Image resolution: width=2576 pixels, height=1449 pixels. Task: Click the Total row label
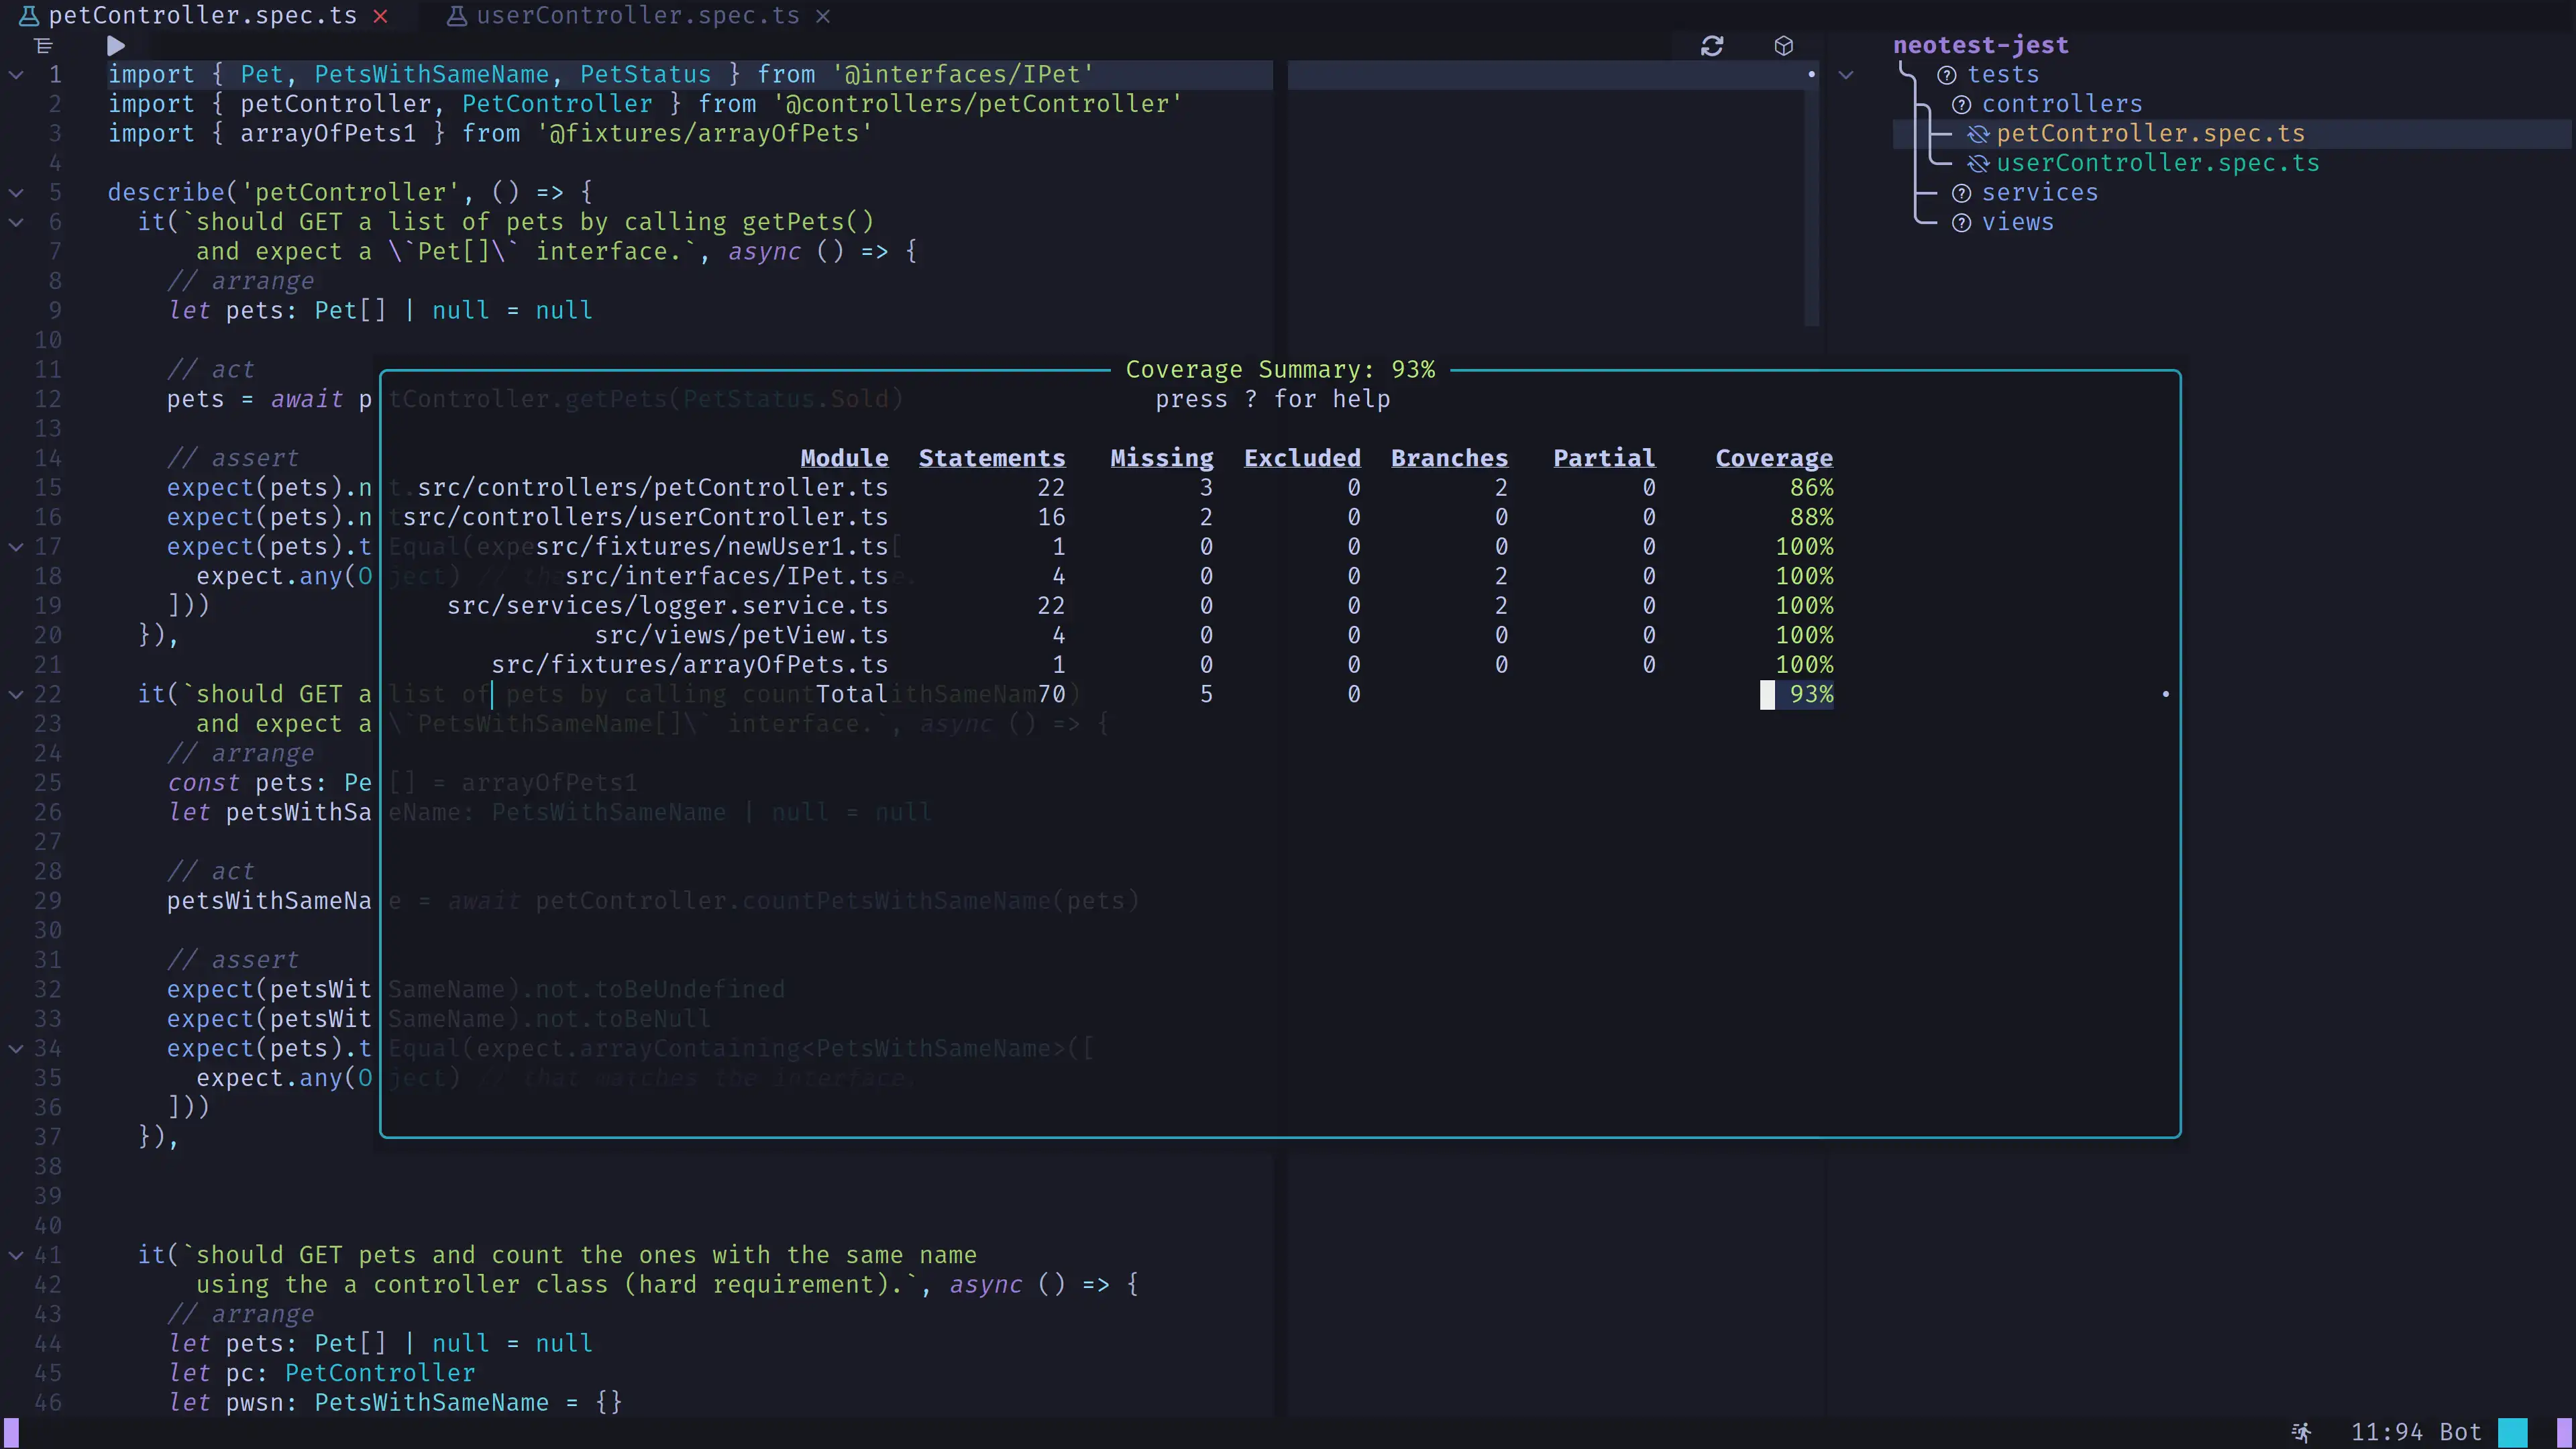point(851,694)
